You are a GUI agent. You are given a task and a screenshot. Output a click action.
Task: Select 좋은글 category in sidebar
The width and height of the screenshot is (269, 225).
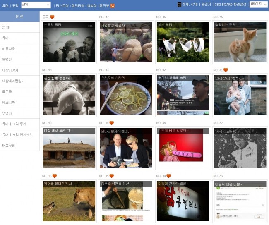[x=20, y=91]
